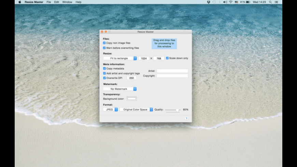Click the Copyright text field
Image resolution: width=297 pixels, height=167 pixels.
(172, 76)
